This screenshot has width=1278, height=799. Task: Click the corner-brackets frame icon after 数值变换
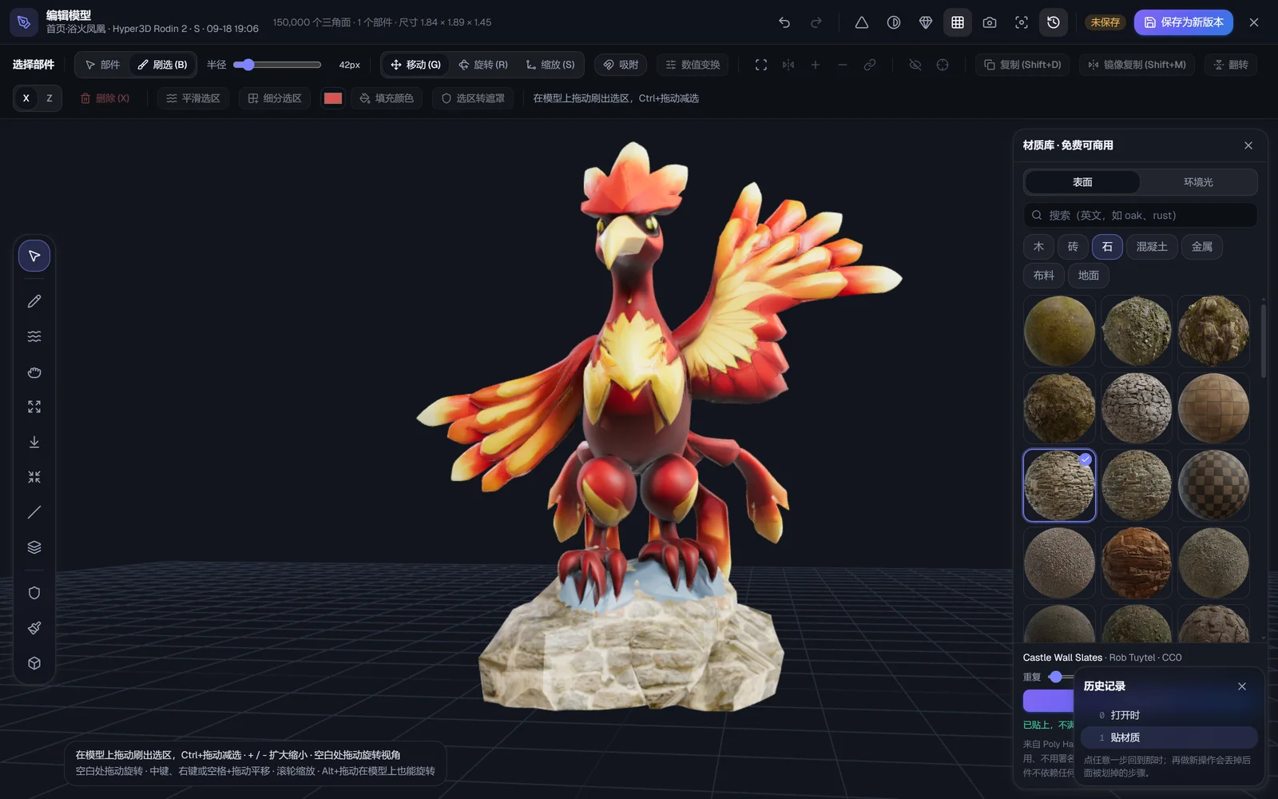point(761,65)
